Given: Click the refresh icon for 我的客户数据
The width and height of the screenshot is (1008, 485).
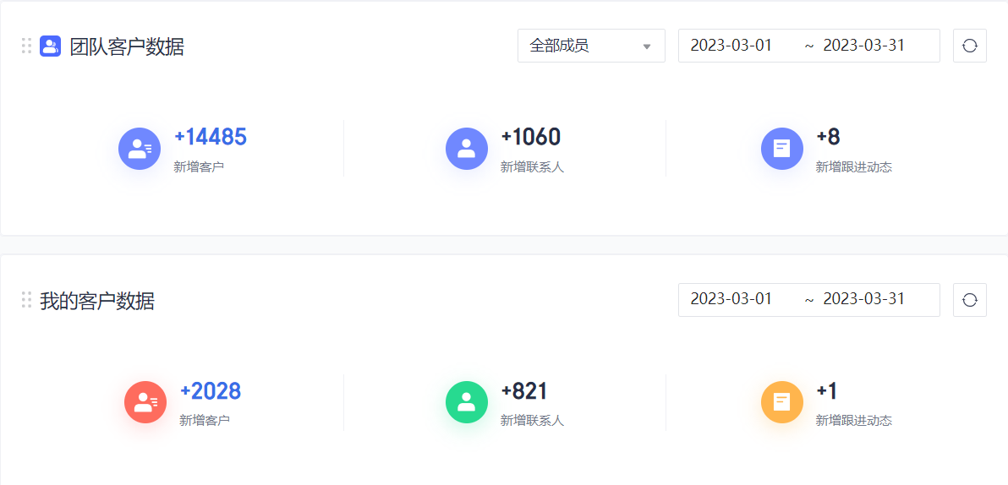Looking at the screenshot, I should (969, 300).
